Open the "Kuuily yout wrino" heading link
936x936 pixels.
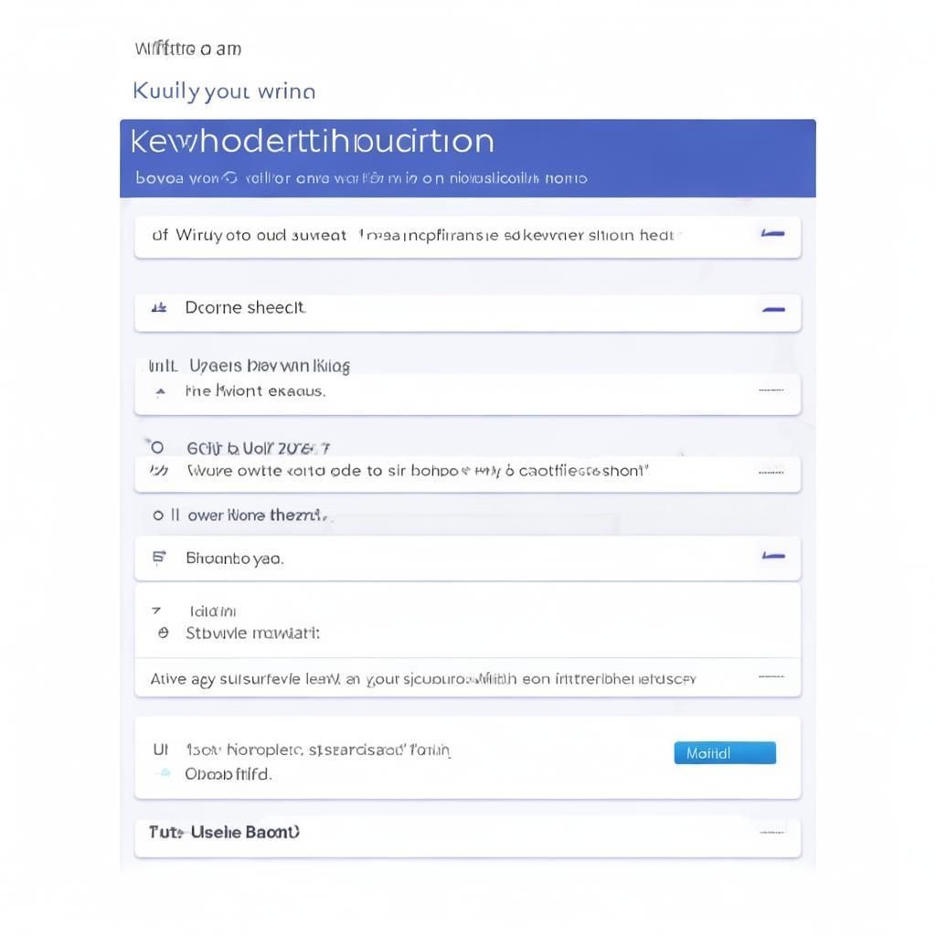(224, 91)
